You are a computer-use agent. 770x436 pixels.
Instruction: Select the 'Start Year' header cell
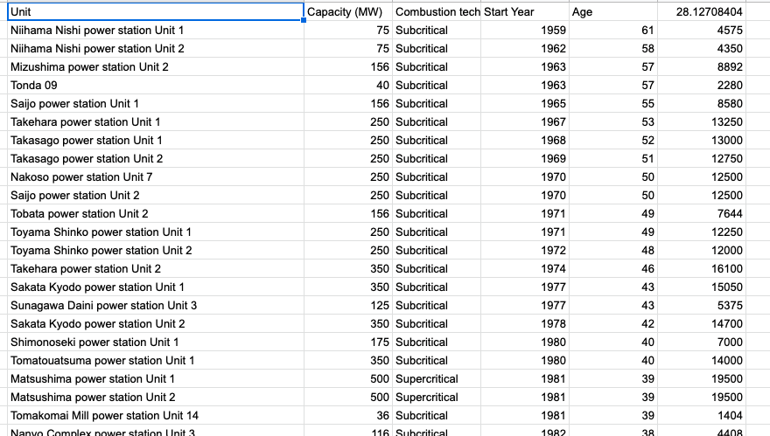click(525, 11)
